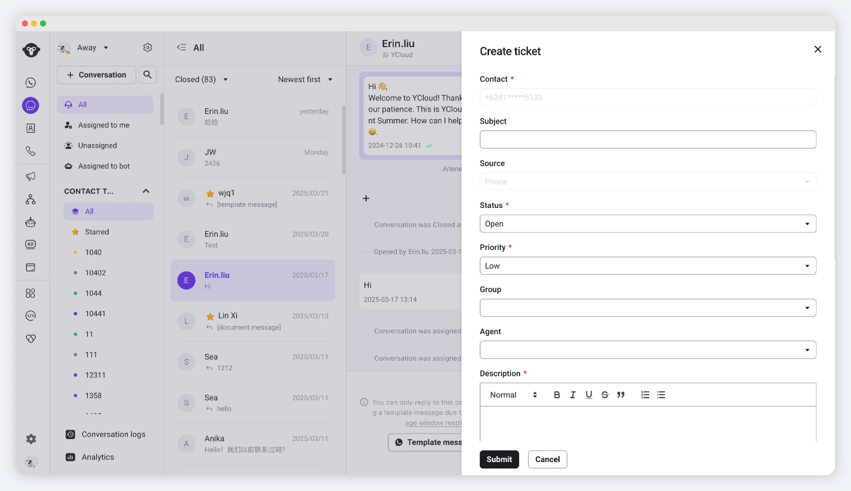Select the Starred contact tag

pyautogui.click(x=108, y=232)
